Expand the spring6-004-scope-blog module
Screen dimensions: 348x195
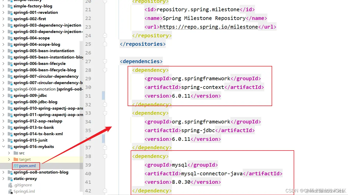pyautogui.click(x=3, y=44)
